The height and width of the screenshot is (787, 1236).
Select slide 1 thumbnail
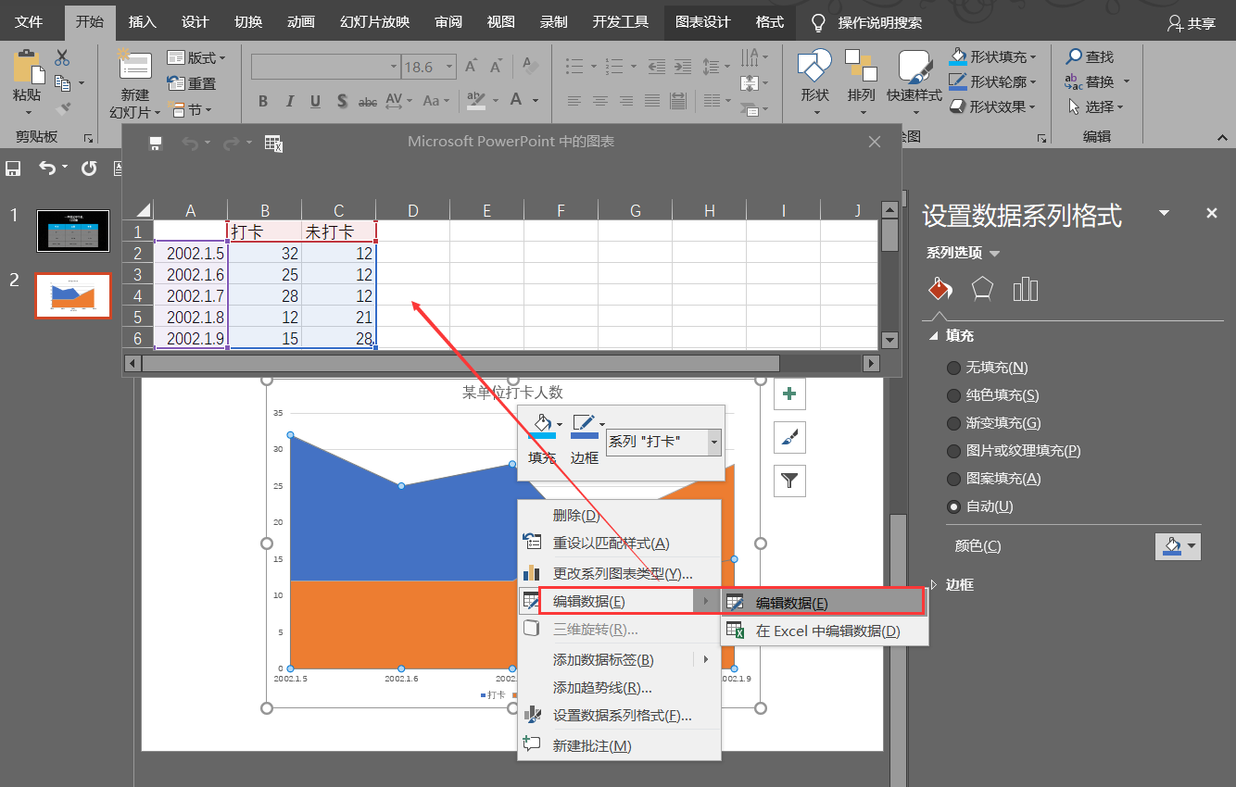[x=73, y=231]
